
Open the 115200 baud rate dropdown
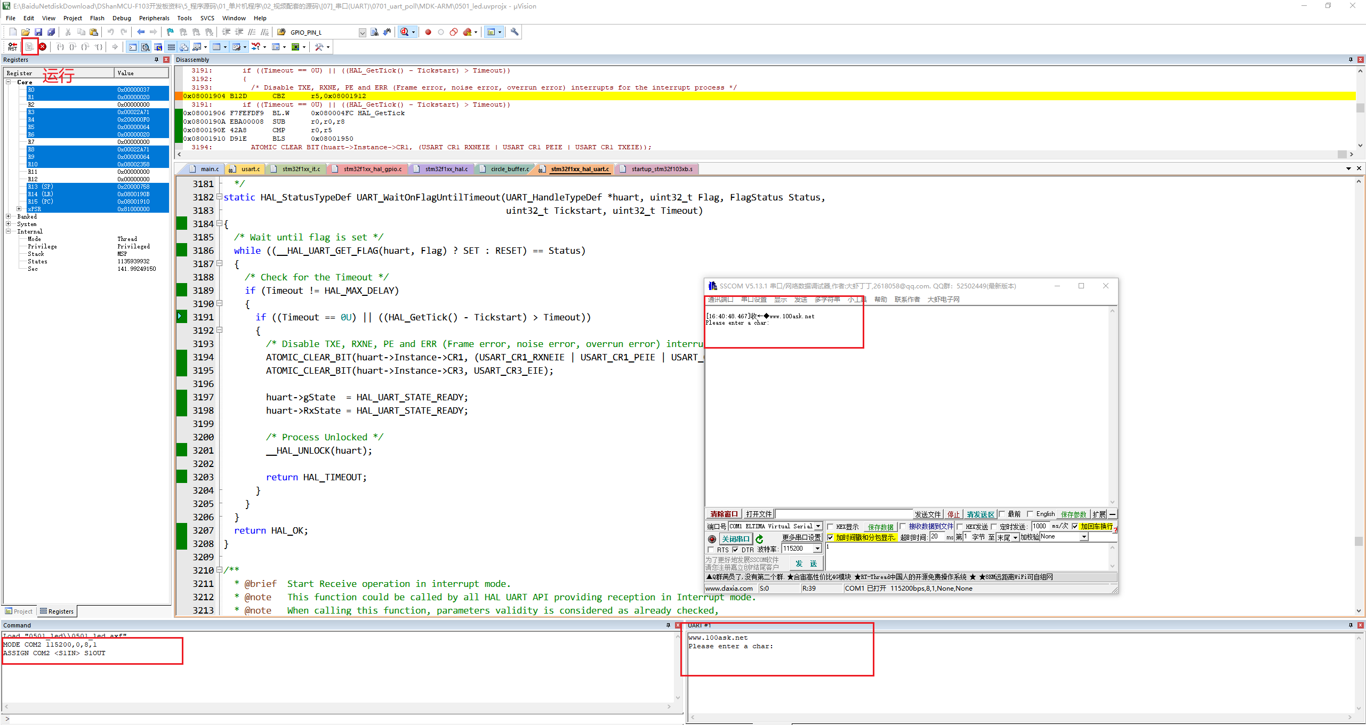817,549
